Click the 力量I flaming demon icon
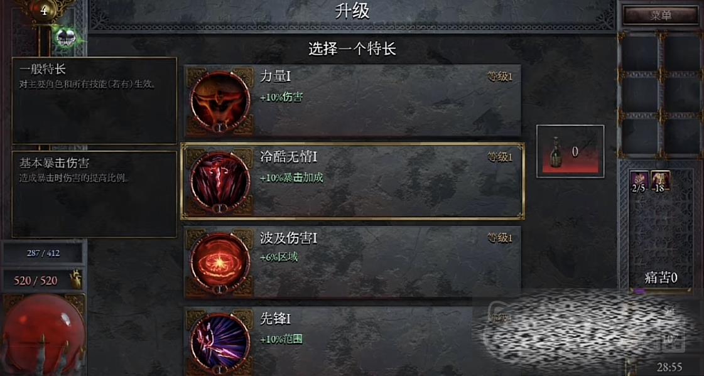Screen dimensions: 704x376 pyautogui.click(x=220, y=102)
